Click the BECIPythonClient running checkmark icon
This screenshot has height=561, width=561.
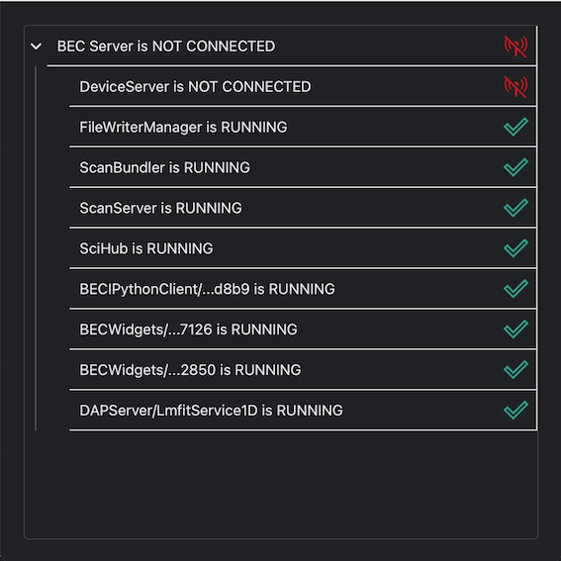[515, 289]
